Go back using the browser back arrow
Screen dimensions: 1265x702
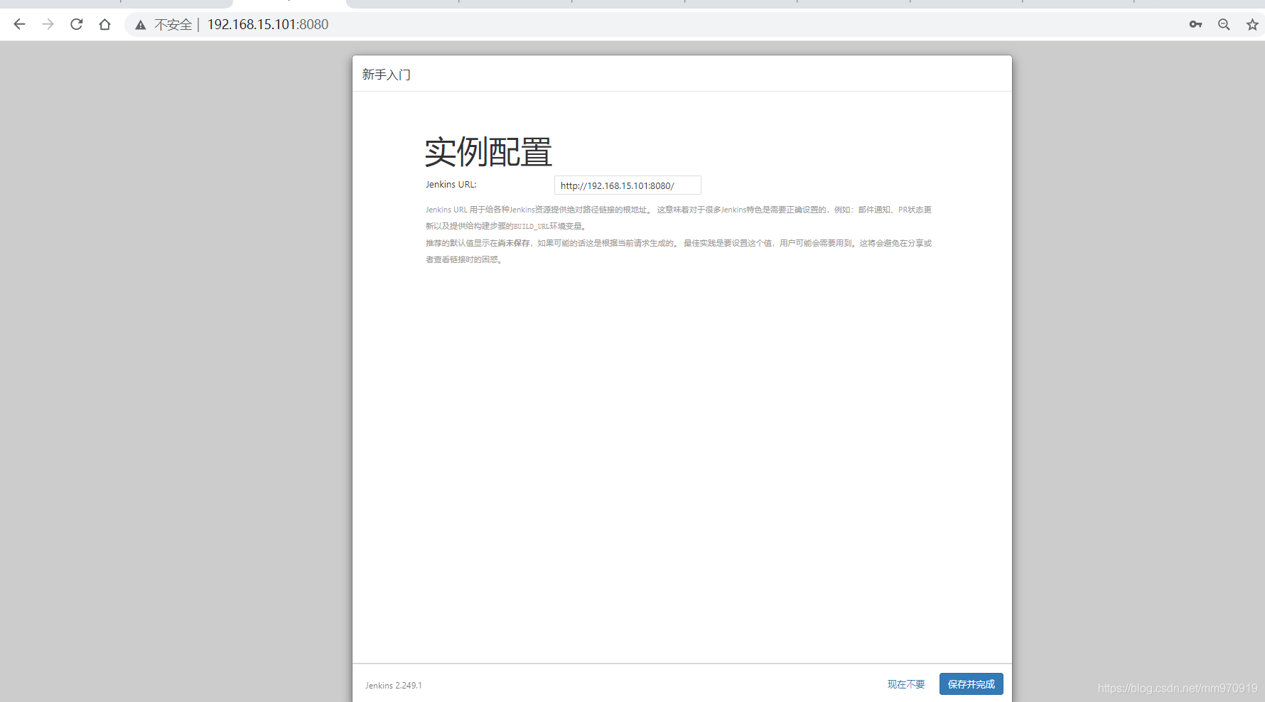pos(19,24)
